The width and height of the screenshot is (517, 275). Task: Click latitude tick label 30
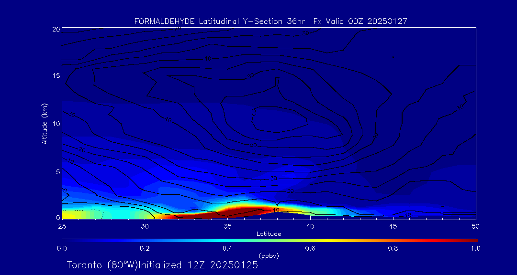tap(145, 225)
